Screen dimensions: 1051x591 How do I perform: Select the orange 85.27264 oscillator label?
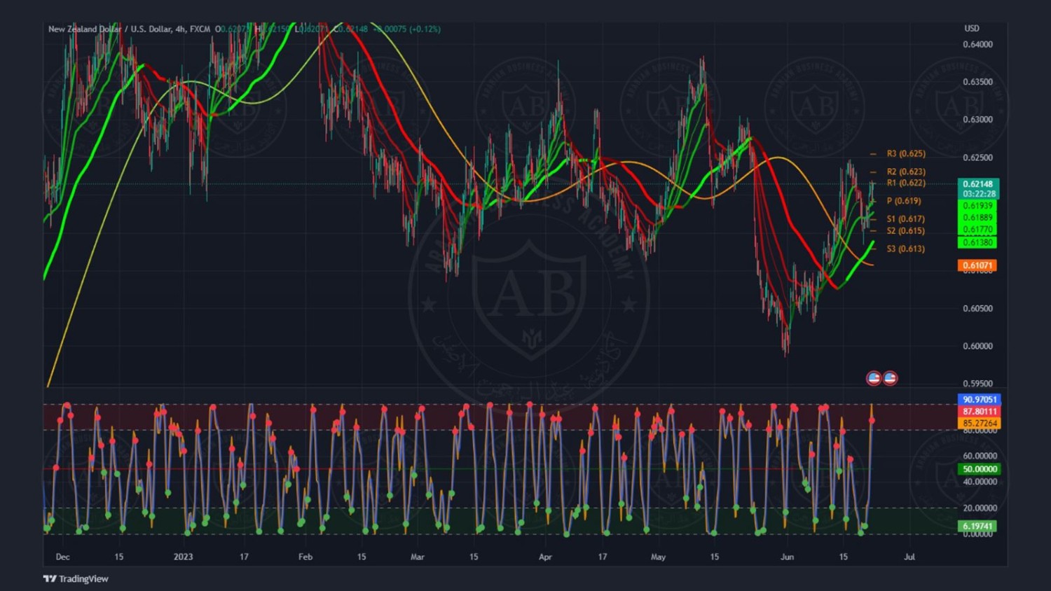(x=979, y=423)
